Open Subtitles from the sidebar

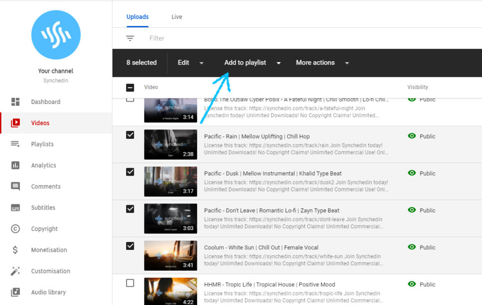click(43, 208)
